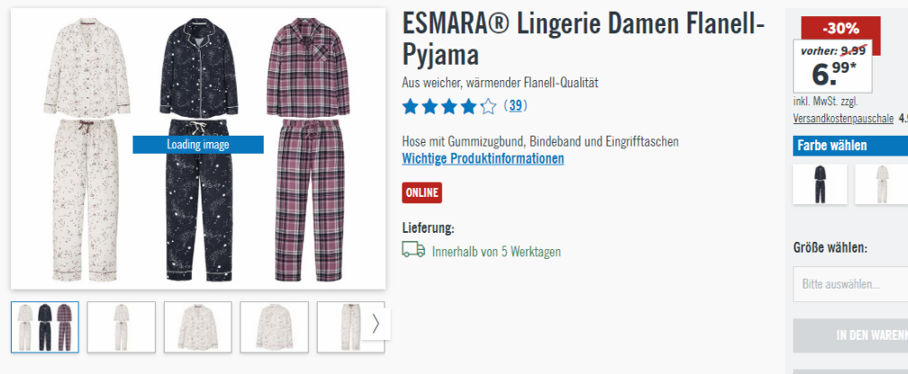This screenshot has width=908, height=374.
Task: Open Wichtige Produktinformationen link
Action: point(483,158)
